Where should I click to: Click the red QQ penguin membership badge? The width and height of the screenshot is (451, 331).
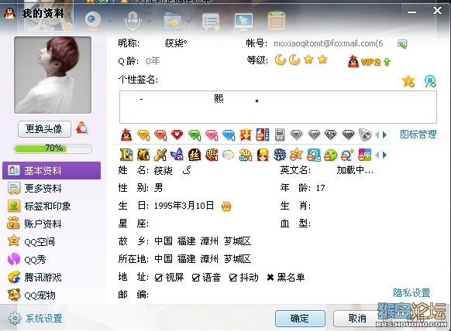coord(126,135)
